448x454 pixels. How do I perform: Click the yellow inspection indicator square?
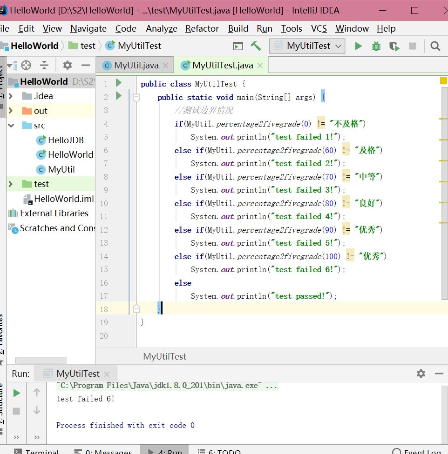pyautogui.click(x=443, y=80)
